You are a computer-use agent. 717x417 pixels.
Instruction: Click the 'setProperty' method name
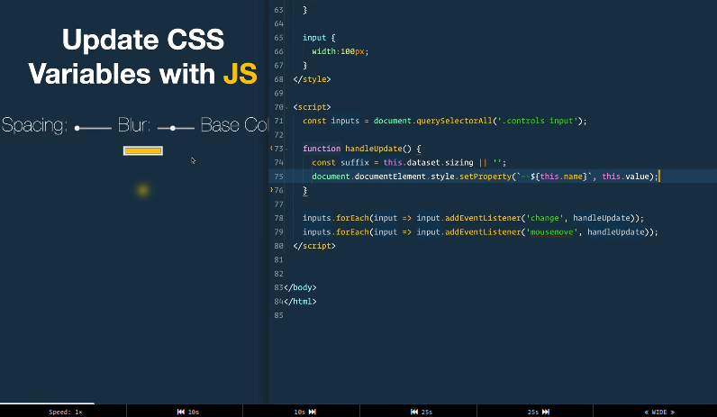pos(486,177)
